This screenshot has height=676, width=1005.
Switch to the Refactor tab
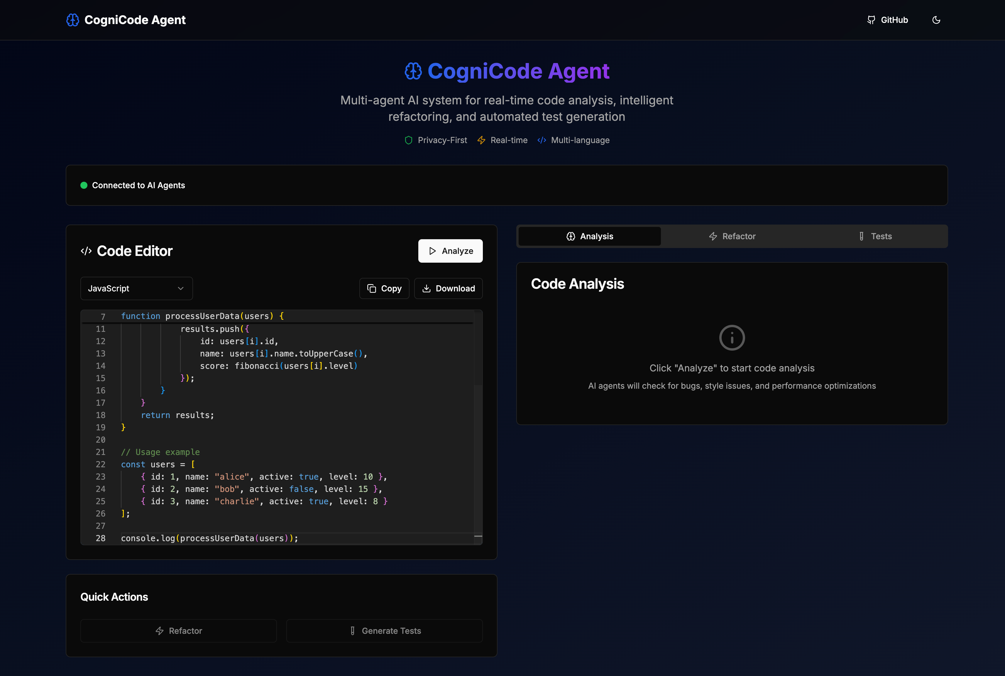pyautogui.click(x=732, y=236)
